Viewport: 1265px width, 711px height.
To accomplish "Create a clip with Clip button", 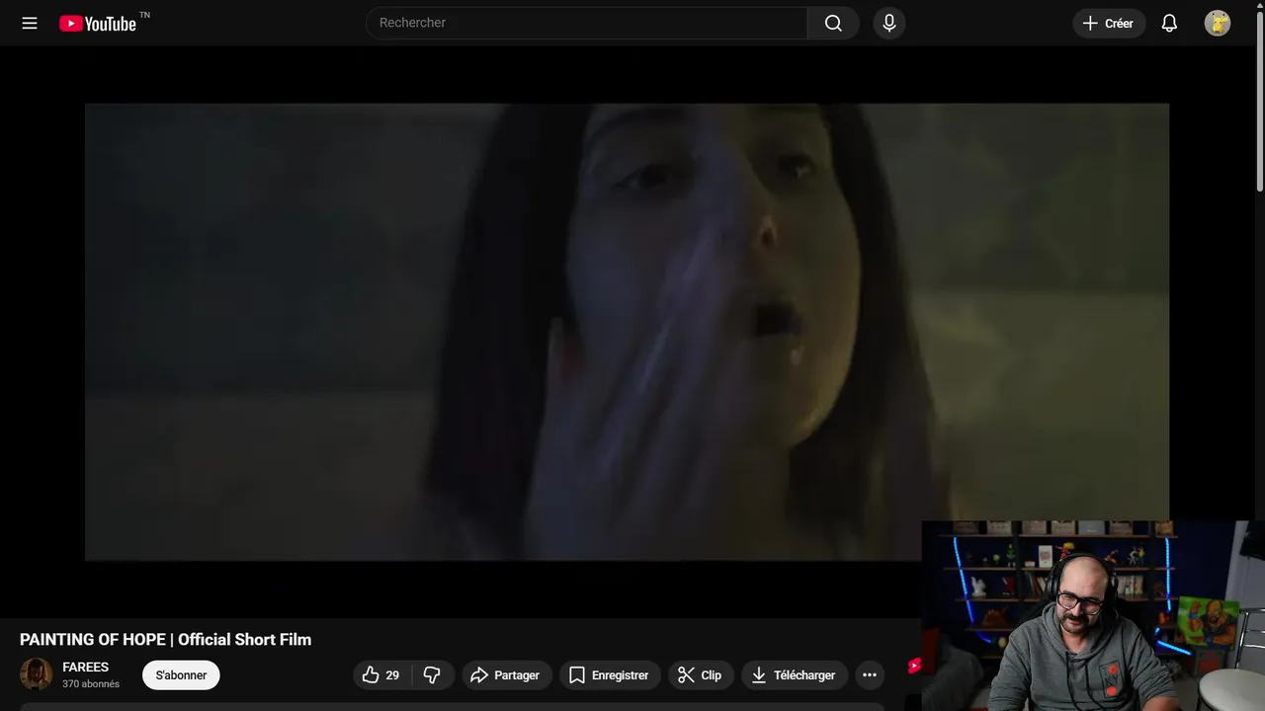I will click(700, 675).
